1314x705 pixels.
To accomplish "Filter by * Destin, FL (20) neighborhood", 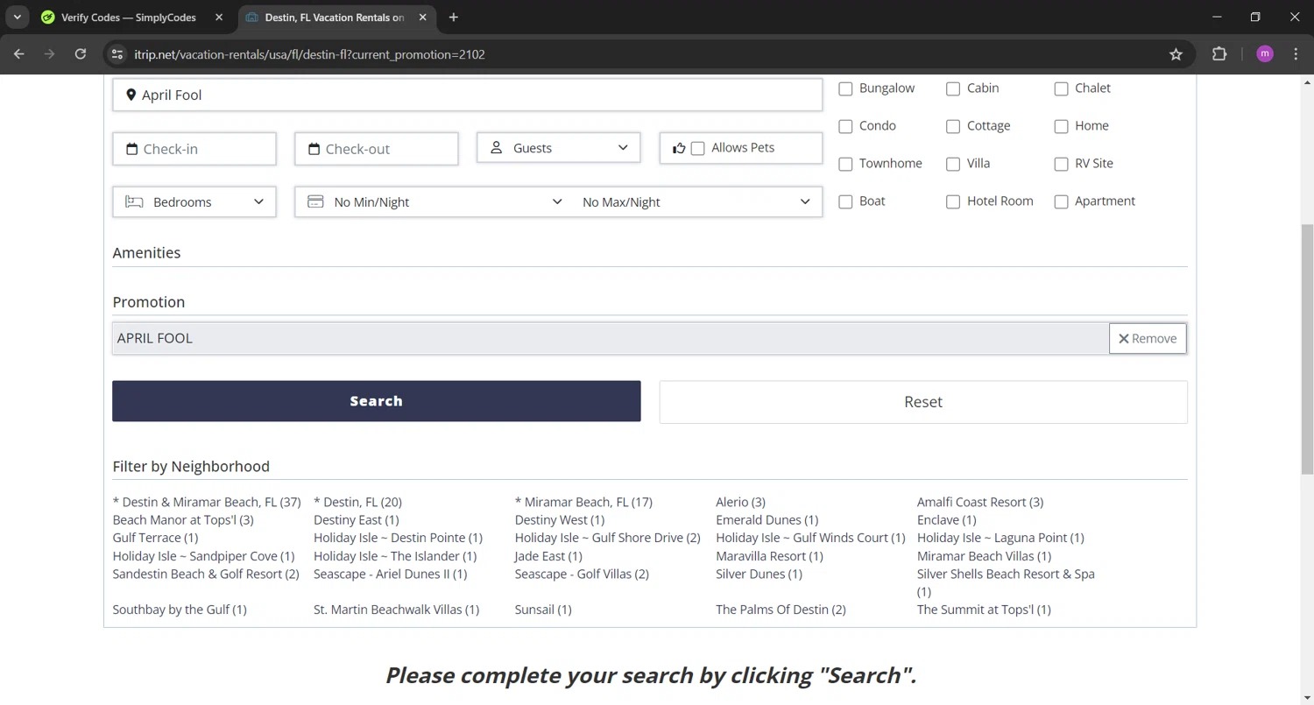I will [357, 502].
